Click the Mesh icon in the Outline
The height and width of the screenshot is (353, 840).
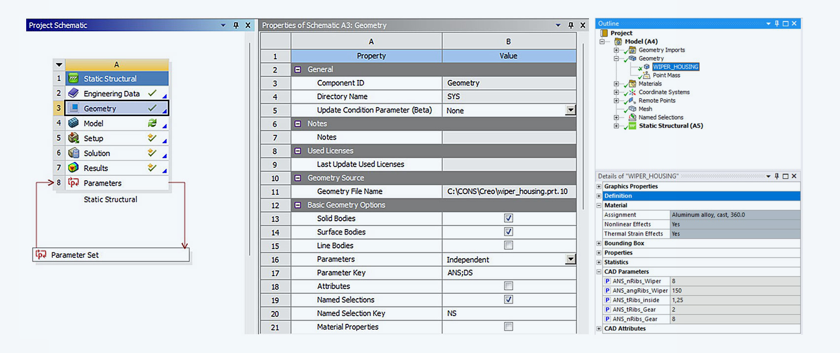click(x=632, y=109)
